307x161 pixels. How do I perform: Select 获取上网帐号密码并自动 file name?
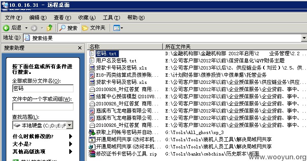[127, 132]
